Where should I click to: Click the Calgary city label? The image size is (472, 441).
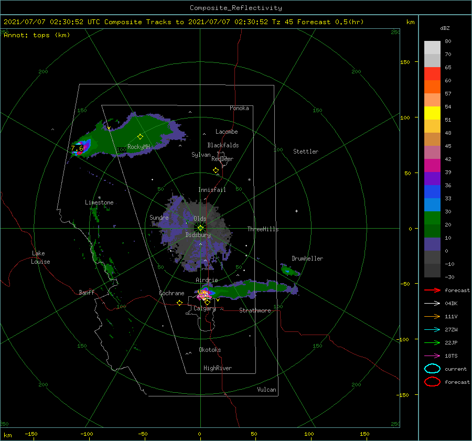click(x=205, y=308)
